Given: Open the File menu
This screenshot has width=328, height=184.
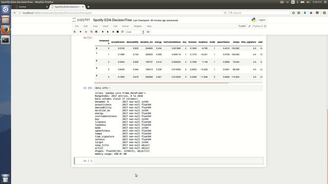Looking at the screenshot, I should pyautogui.click(x=77, y=26).
